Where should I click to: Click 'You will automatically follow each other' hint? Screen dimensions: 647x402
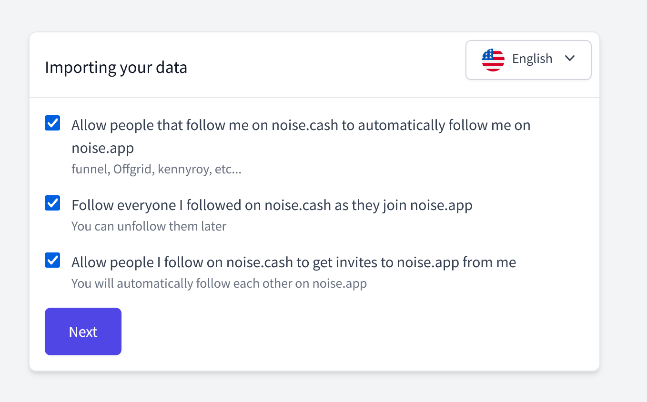pyautogui.click(x=219, y=283)
